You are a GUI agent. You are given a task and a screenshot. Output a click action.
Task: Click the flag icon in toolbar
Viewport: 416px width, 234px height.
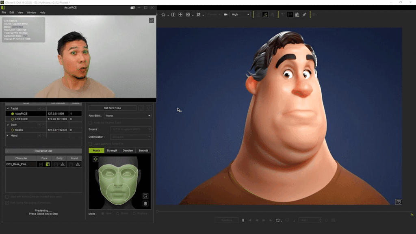coord(290,15)
